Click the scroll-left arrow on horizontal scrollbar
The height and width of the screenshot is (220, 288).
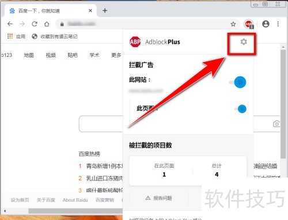pyautogui.click(x=5, y=211)
